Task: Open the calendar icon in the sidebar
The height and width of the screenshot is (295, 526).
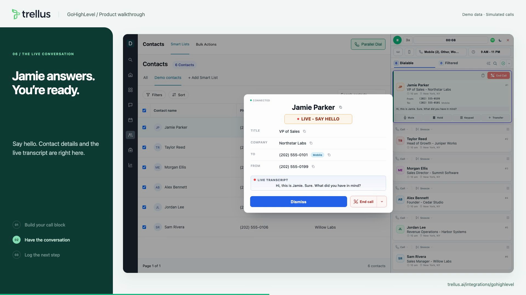Action: pos(130,120)
